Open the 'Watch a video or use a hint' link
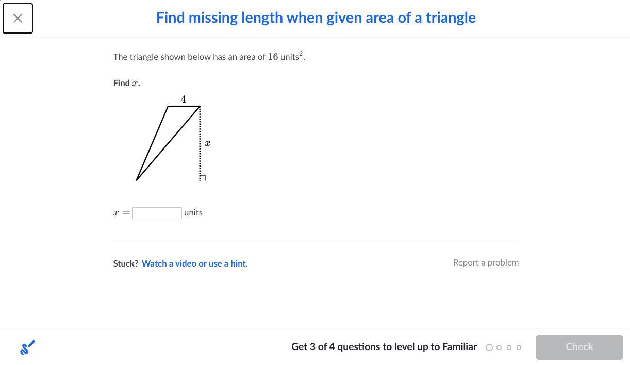This screenshot has height=365, width=630. coord(194,263)
